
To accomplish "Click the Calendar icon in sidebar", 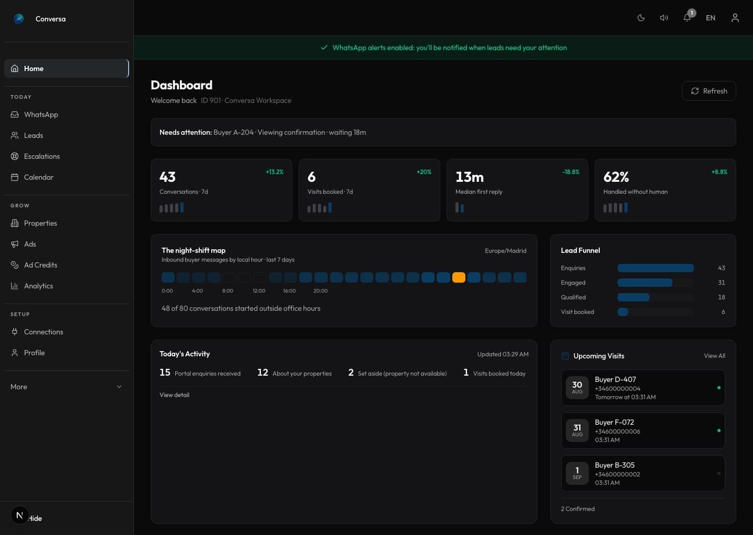I will coord(15,177).
